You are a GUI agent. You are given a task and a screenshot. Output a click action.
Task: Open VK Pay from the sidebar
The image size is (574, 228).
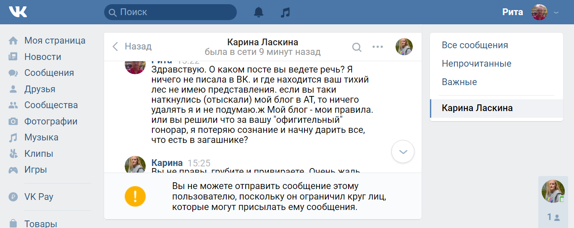[x=39, y=197]
